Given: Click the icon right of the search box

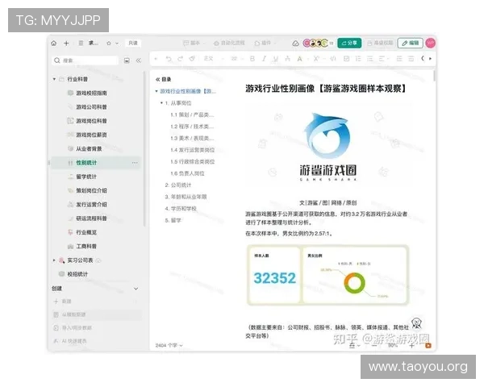Looking at the screenshot, I should (x=127, y=60).
